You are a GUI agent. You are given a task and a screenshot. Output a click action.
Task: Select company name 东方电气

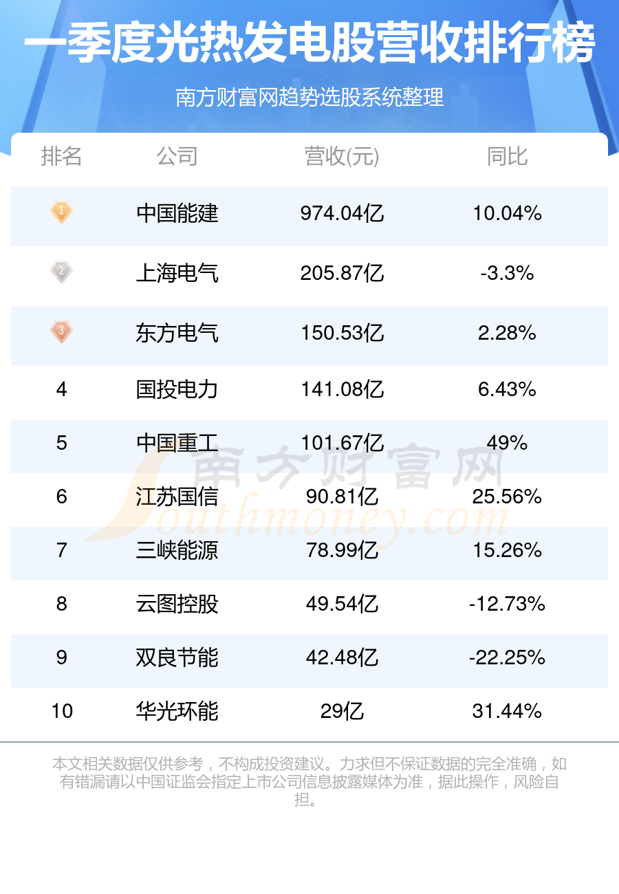click(177, 334)
